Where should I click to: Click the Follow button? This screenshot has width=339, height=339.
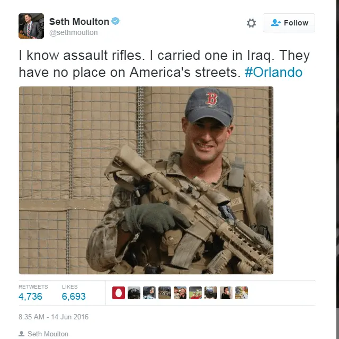point(289,23)
